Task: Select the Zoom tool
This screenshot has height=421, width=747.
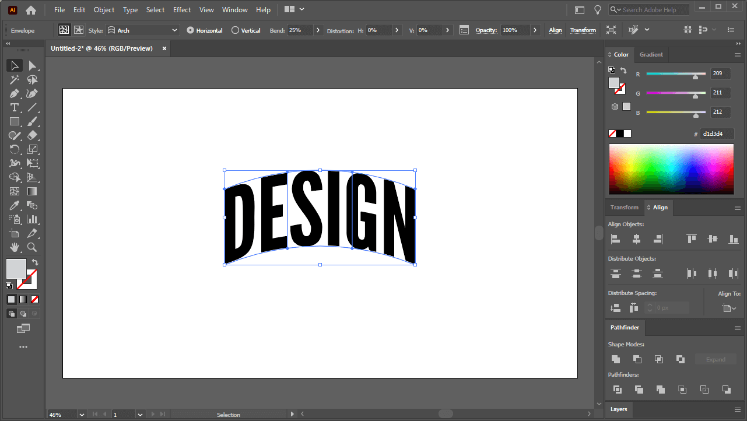Action: 33,247
